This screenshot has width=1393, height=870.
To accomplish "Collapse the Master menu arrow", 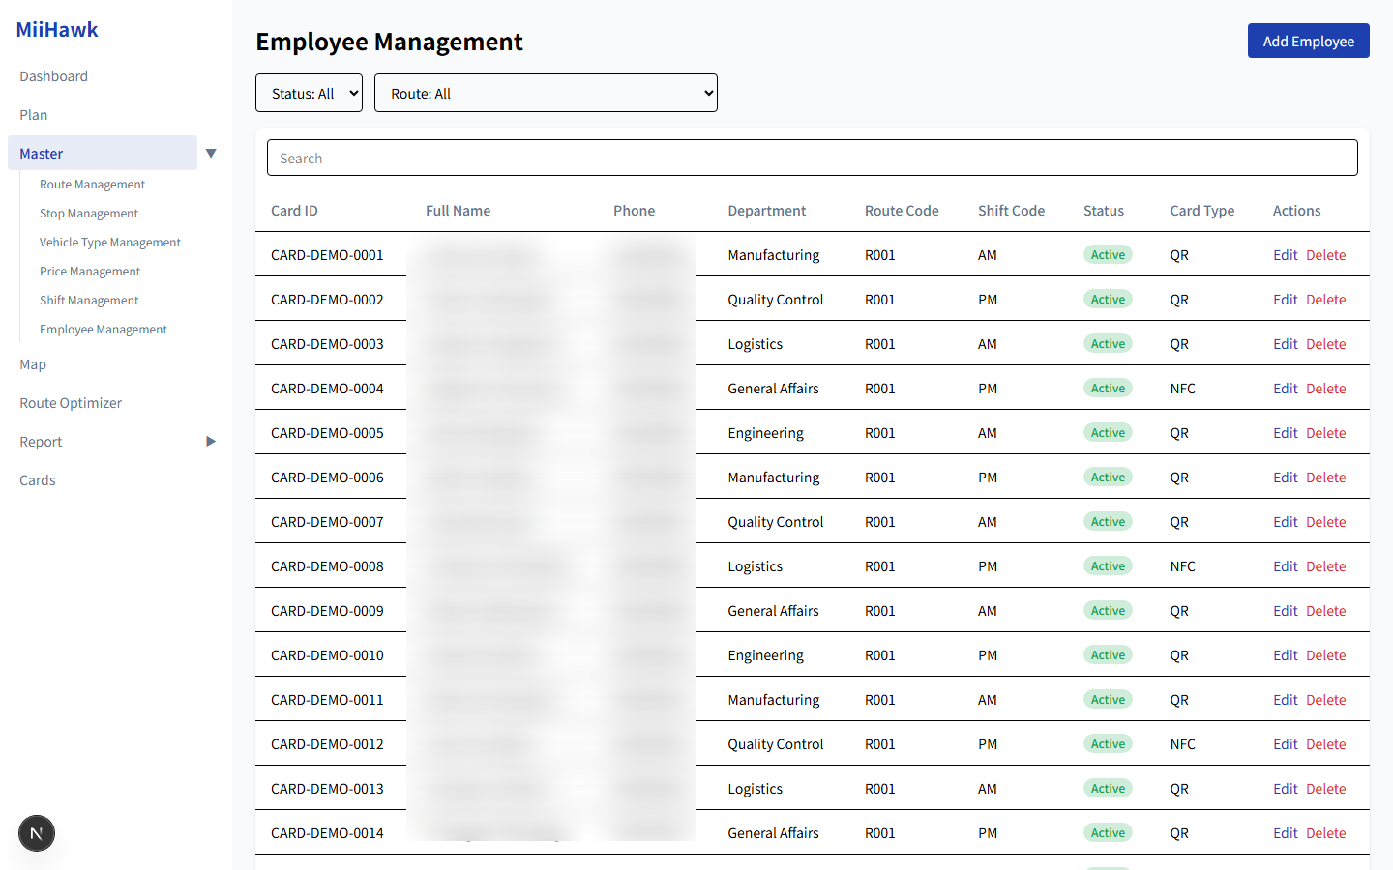I will click(211, 153).
